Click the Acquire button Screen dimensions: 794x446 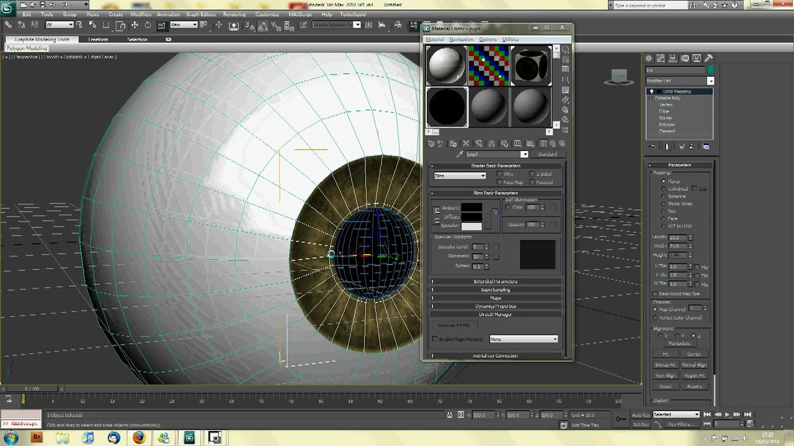point(694,386)
